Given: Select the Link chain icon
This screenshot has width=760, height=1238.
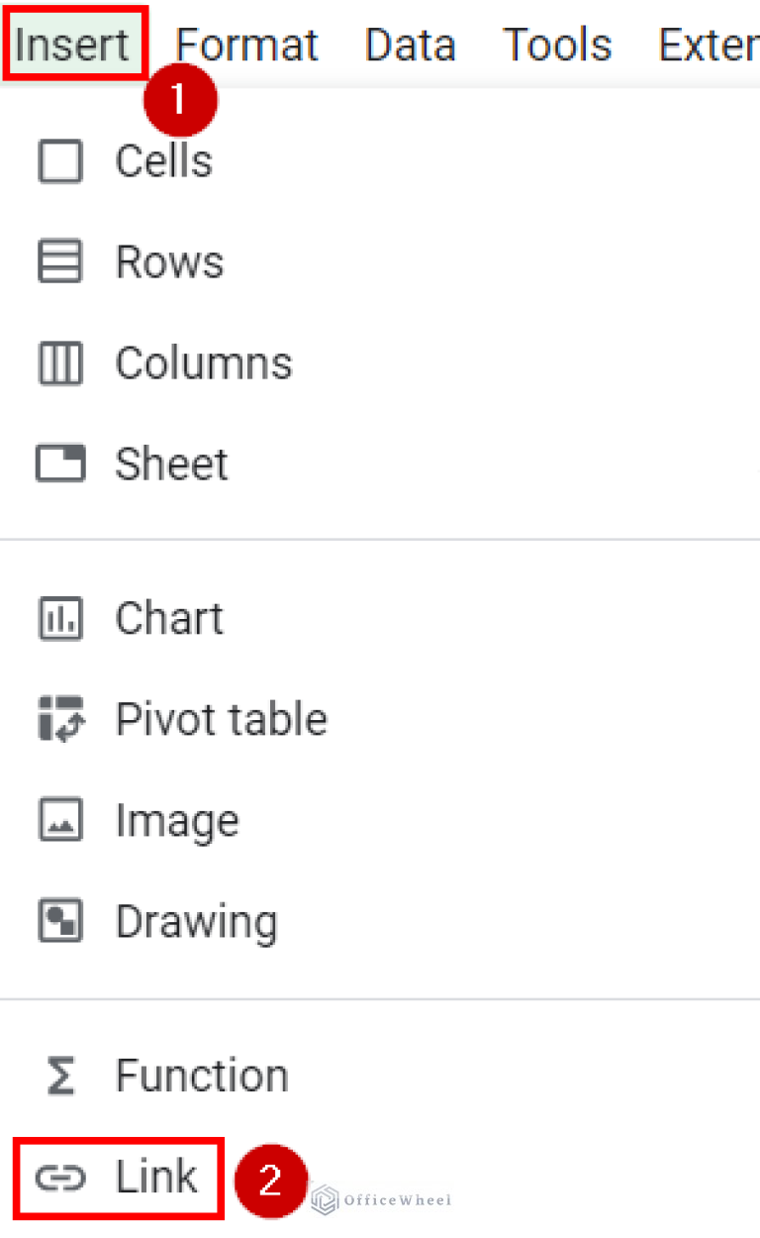Looking at the screenshot, I should point(59,1177).
